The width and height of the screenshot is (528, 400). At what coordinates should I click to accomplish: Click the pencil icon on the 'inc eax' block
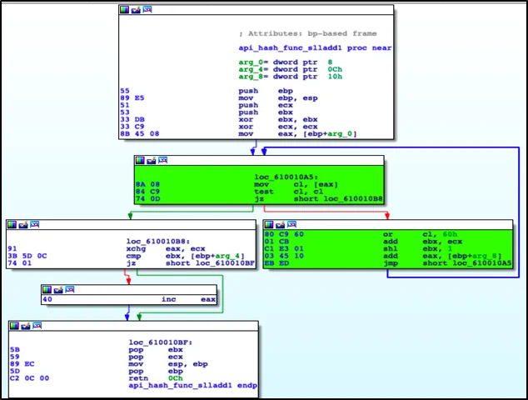(x=57, y=289)
